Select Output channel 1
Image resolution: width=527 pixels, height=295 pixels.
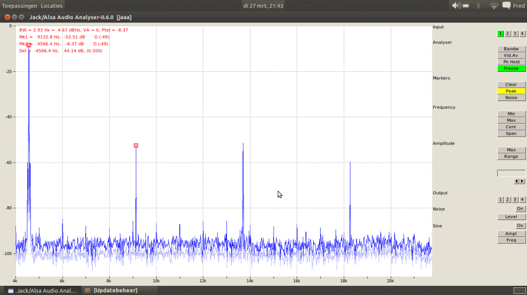[500, 200]
